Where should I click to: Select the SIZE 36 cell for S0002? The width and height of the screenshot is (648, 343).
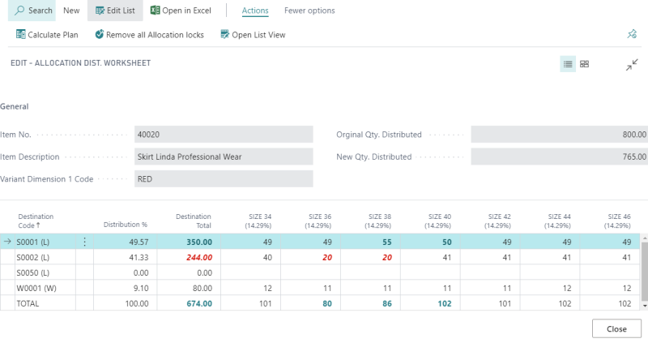[322, 257]
